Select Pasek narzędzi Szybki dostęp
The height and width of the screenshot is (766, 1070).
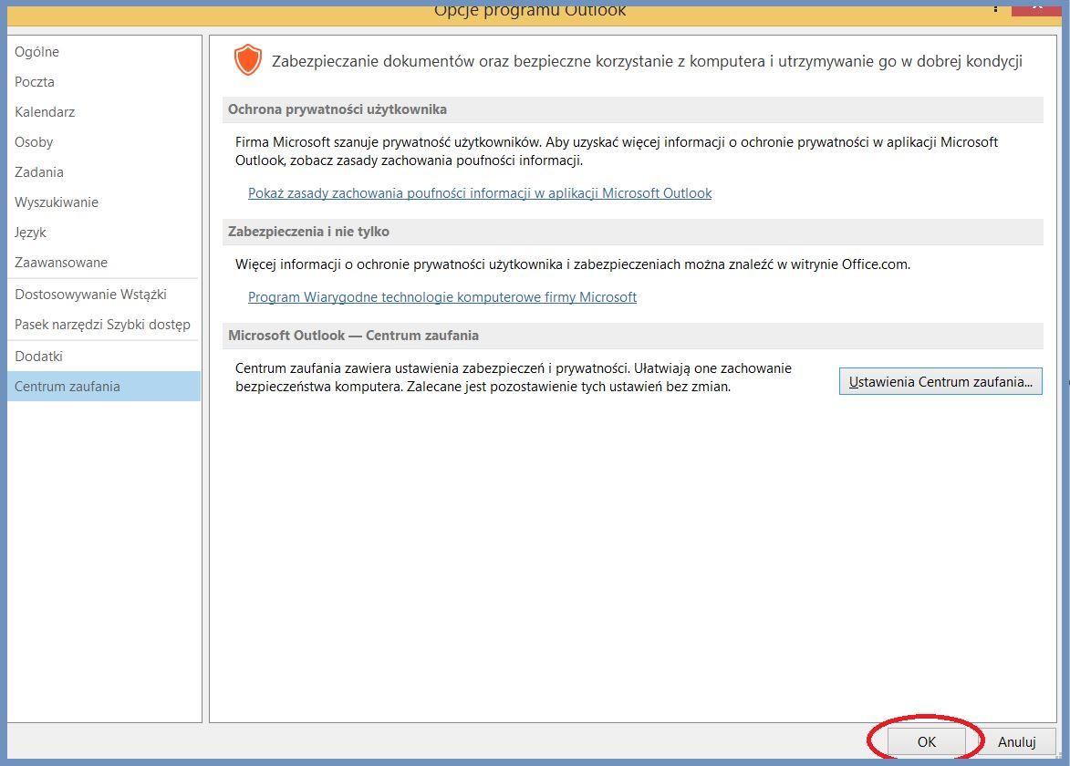pos(104,324)
